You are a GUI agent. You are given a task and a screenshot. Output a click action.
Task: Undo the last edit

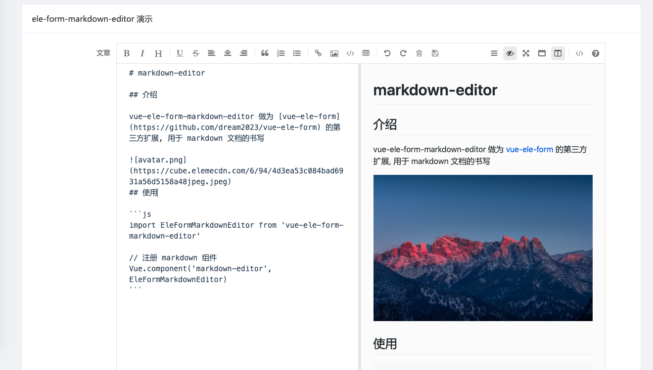click(x=387, y=53)
